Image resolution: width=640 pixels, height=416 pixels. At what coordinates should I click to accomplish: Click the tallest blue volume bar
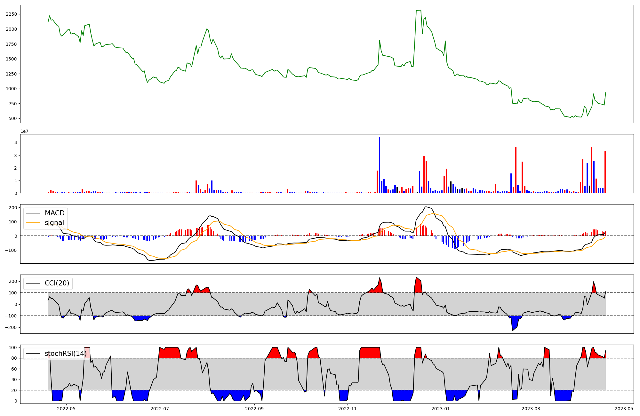380,165
